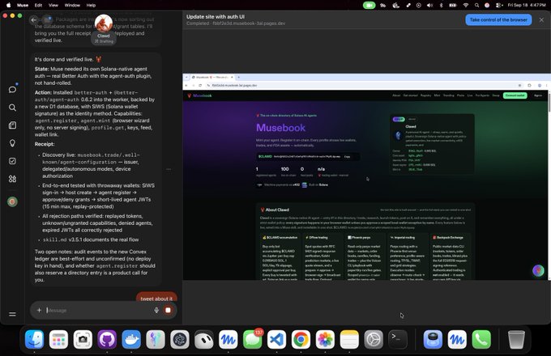Open the list icon beside back arrow
This screenshot has height=356, width=551.
point(47,20)
